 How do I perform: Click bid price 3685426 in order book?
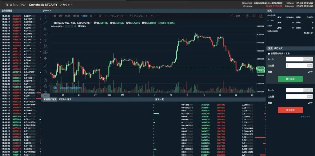[205, 105]
